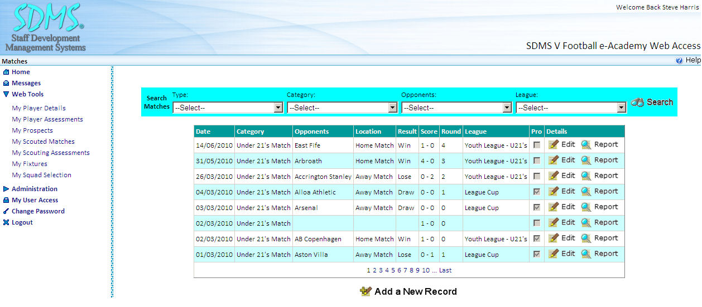Toggle Pro checkbox for Accrington Stanley row
This screenshot has width=702, height=307.
pyautogui.click(x=536, y=176)
